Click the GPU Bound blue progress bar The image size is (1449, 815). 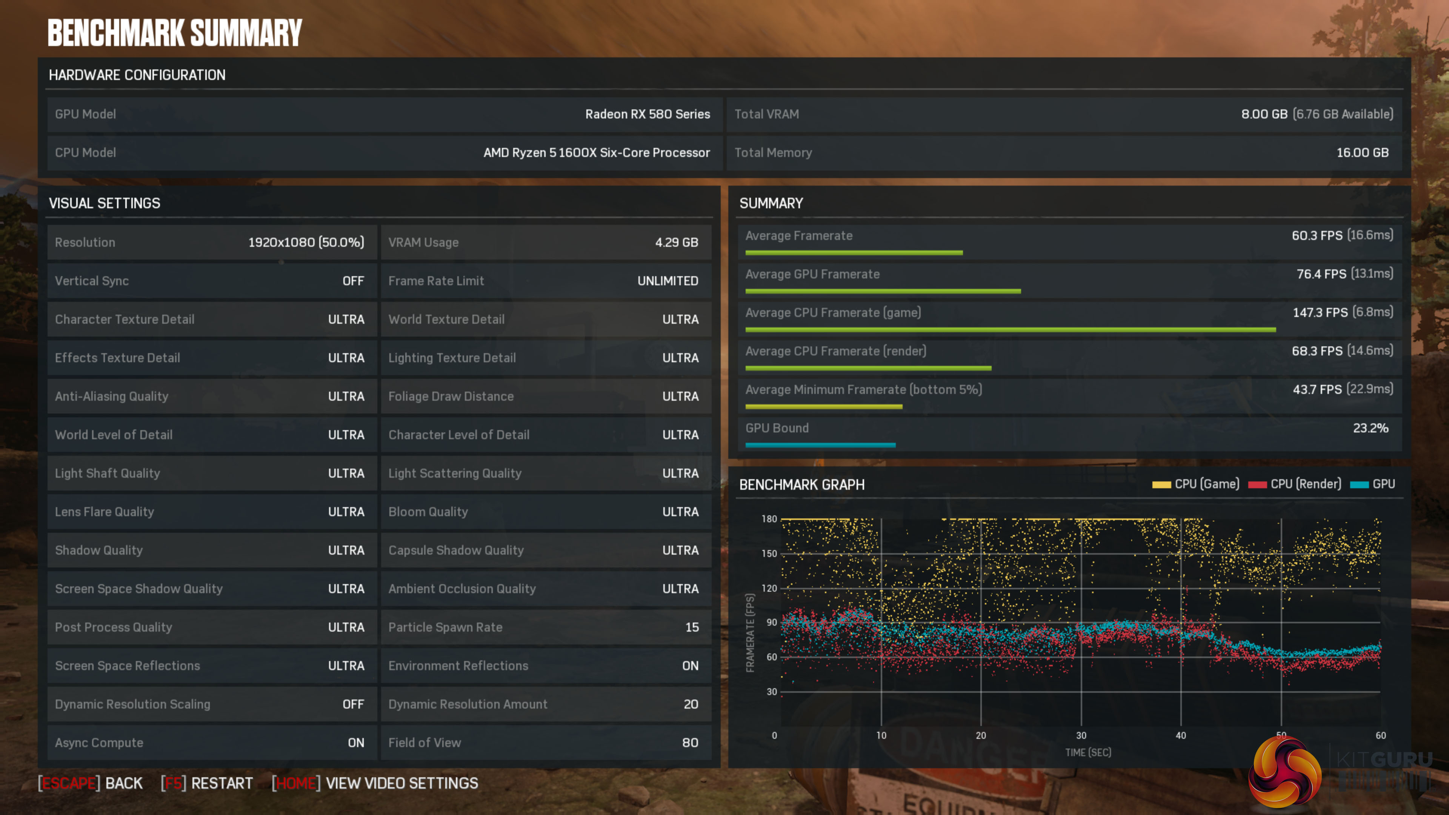coord(820,446)
